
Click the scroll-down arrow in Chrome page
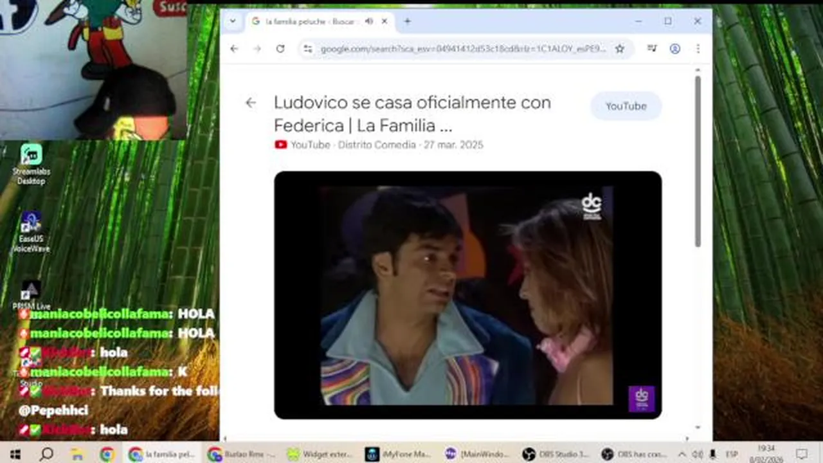coord(698,428)
